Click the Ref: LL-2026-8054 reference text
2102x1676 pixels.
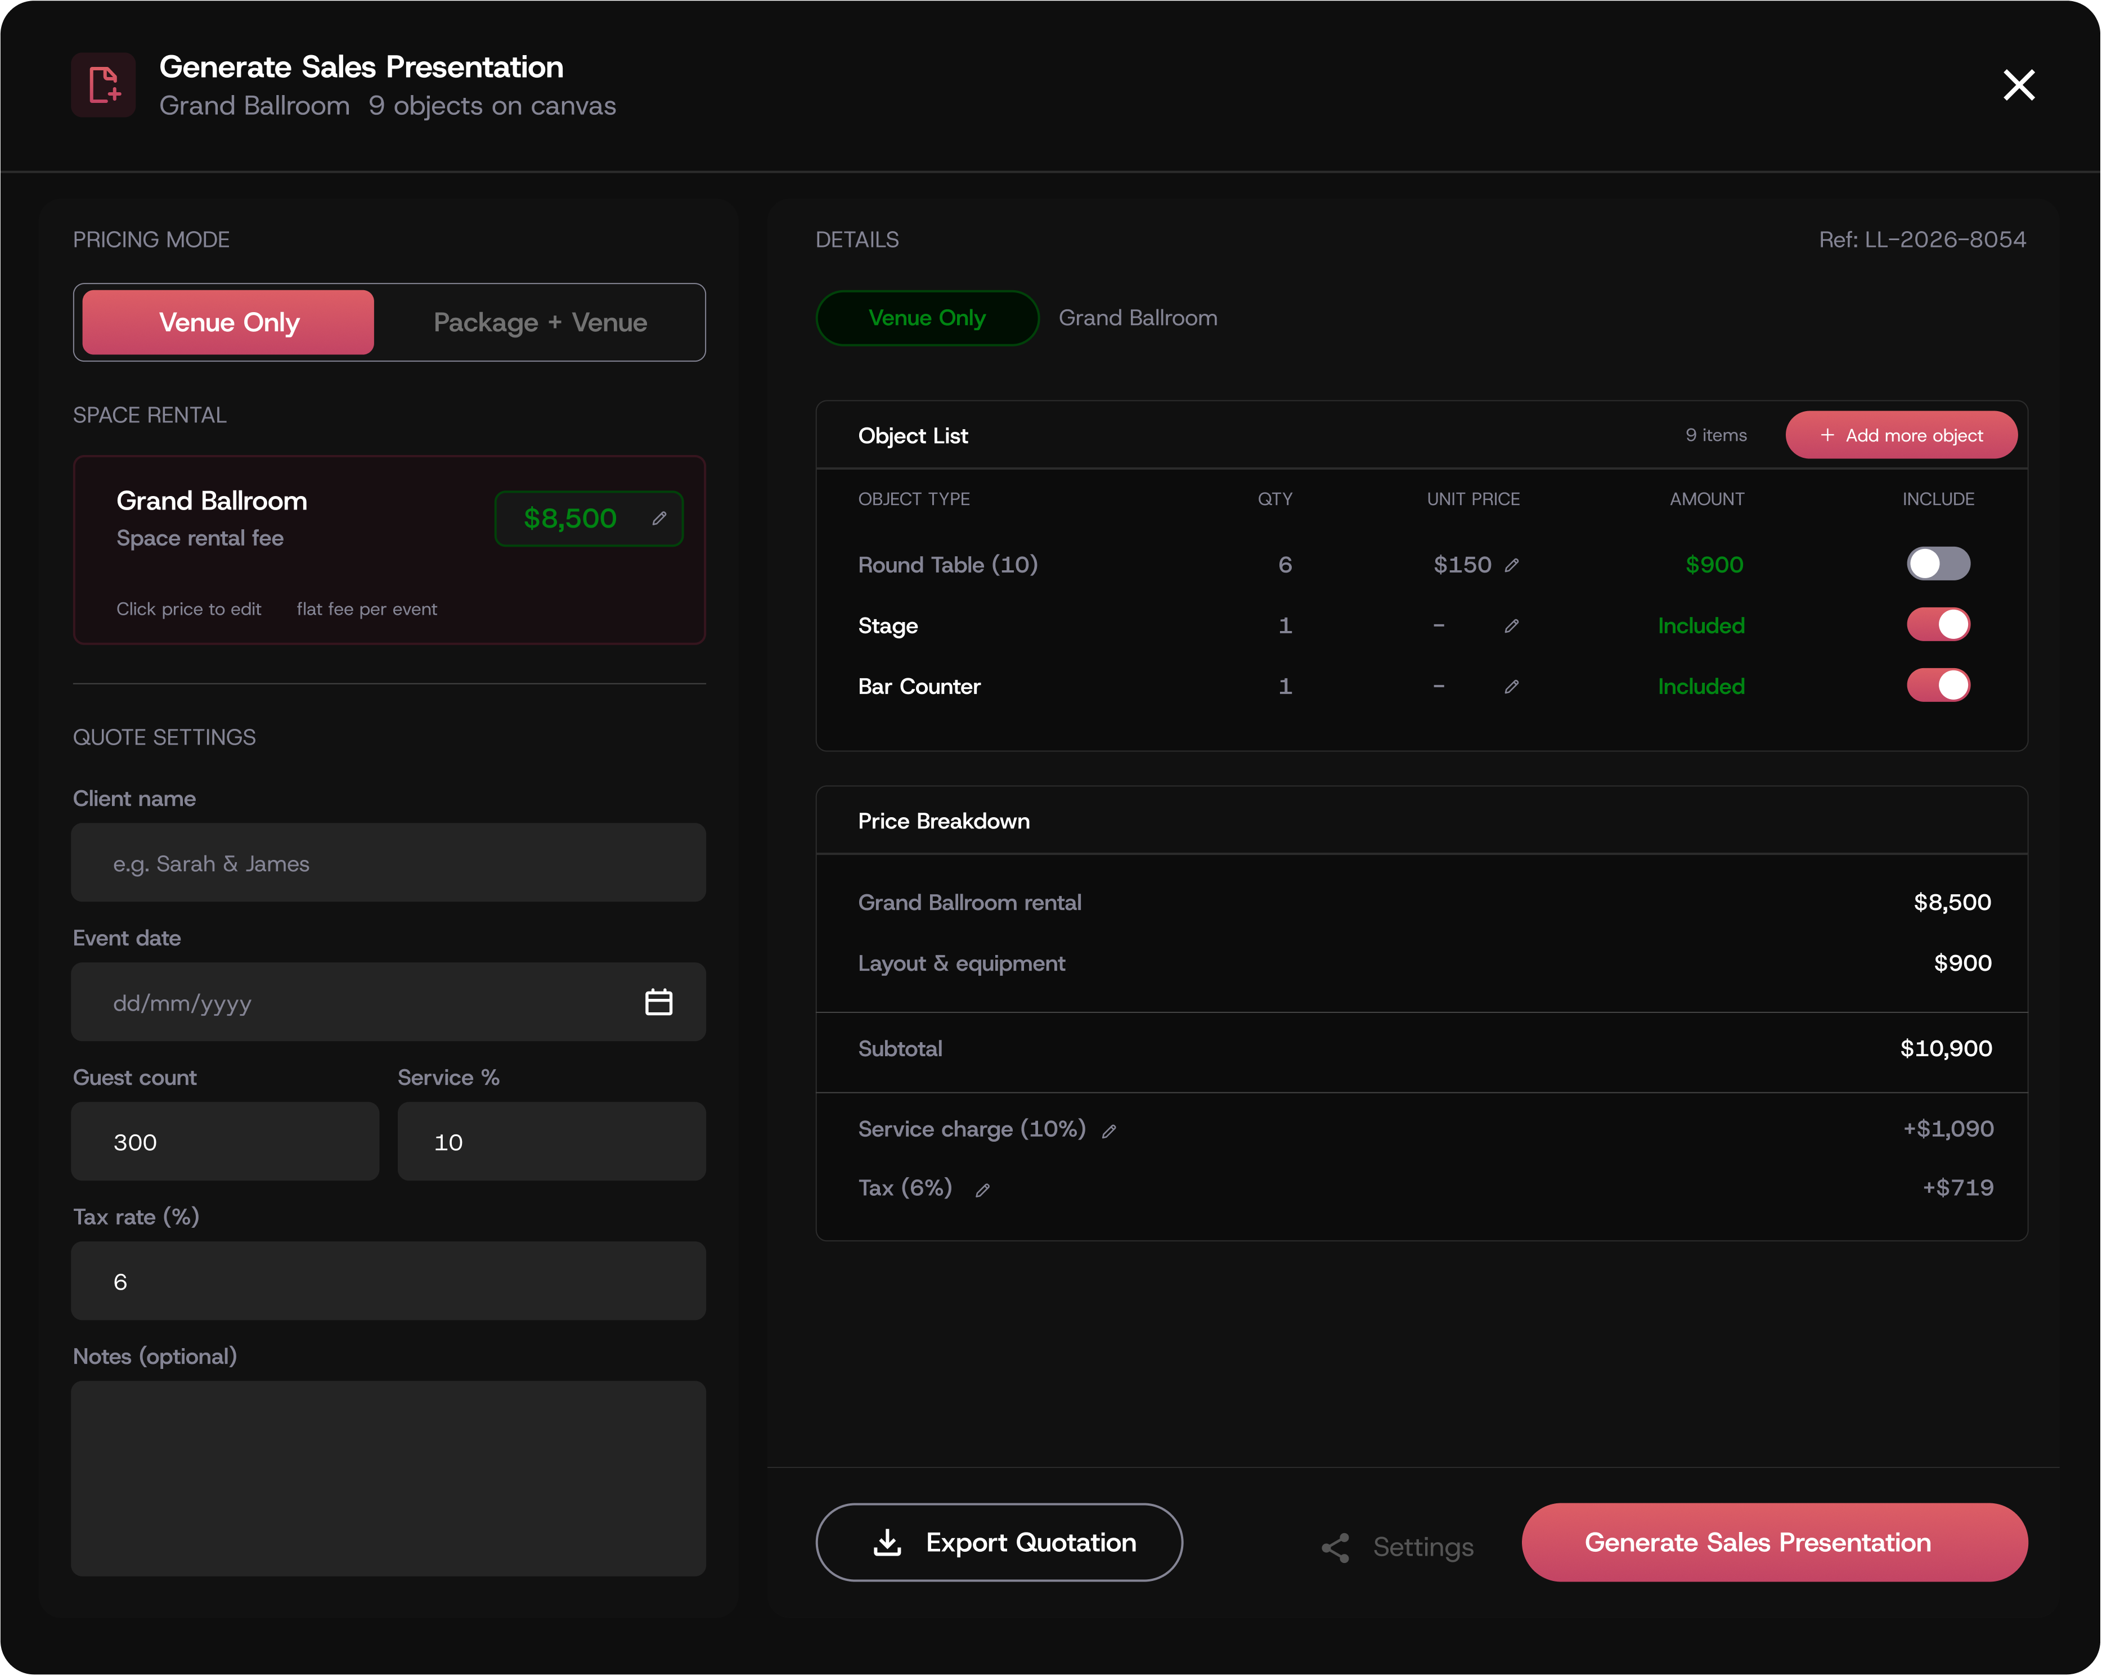click(1921, 240)
